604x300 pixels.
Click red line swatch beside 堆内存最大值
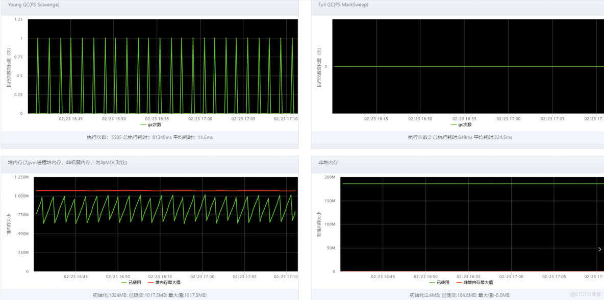(151, 282)
